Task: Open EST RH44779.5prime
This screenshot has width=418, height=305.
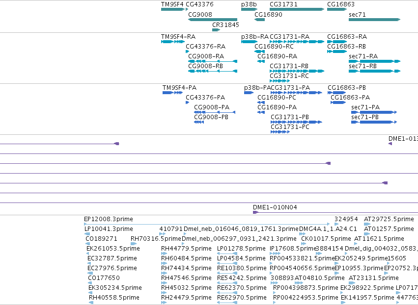Action: click(x=186, y=249)
